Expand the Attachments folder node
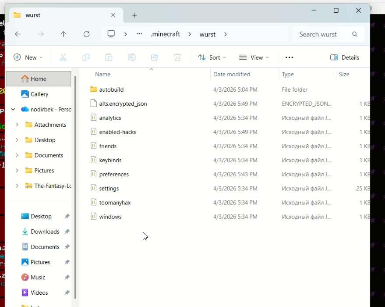The width and height of the screenshot is (385, 307). click(17, 125)
